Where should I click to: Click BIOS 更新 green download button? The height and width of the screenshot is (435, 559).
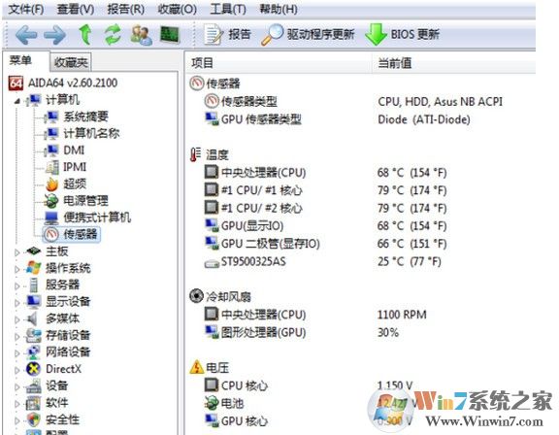pos(402,35)
